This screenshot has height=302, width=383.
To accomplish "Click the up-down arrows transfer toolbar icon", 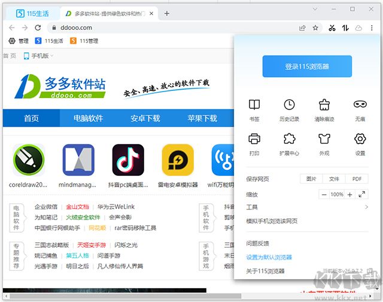I will click(345, 28).
